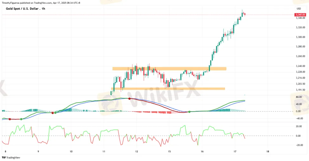Click date label 17 on the time axis

tap(235, 152)
